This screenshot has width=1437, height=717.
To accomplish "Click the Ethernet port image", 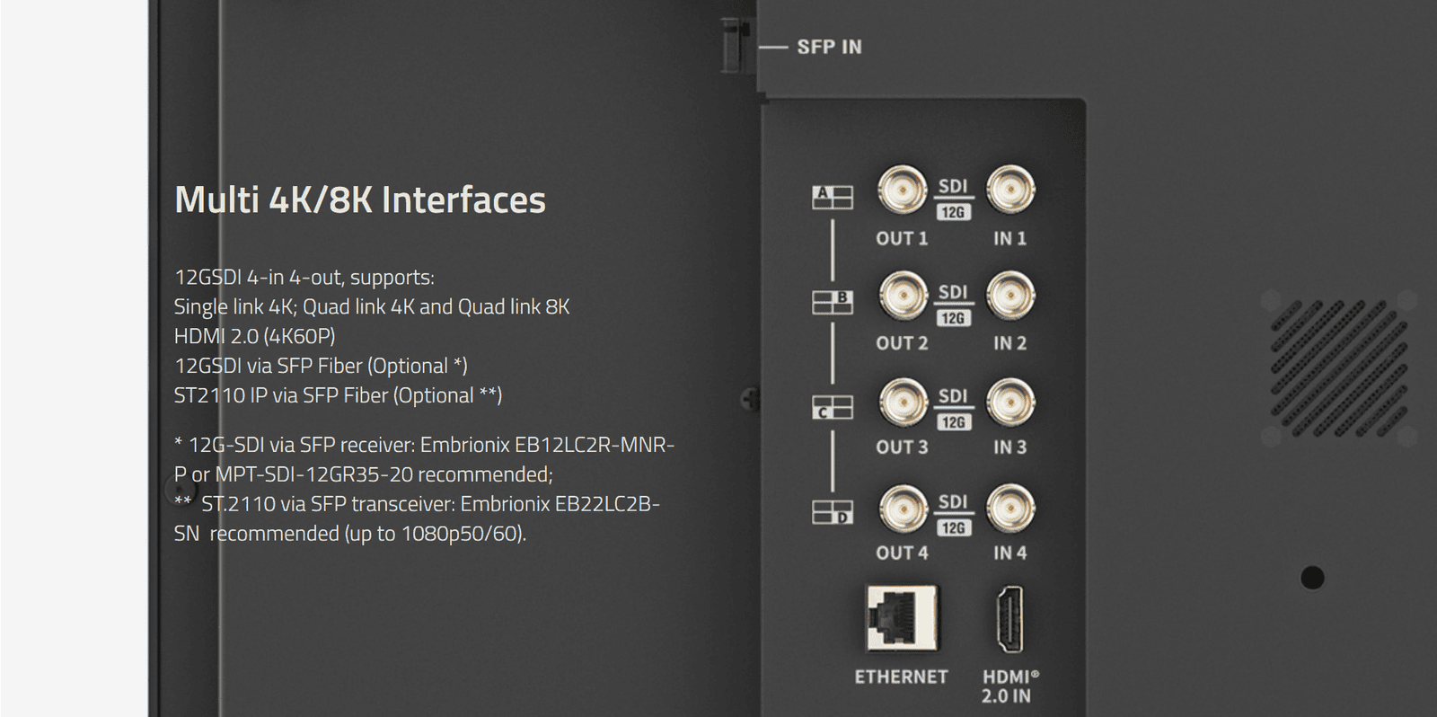I will point(902,618).
